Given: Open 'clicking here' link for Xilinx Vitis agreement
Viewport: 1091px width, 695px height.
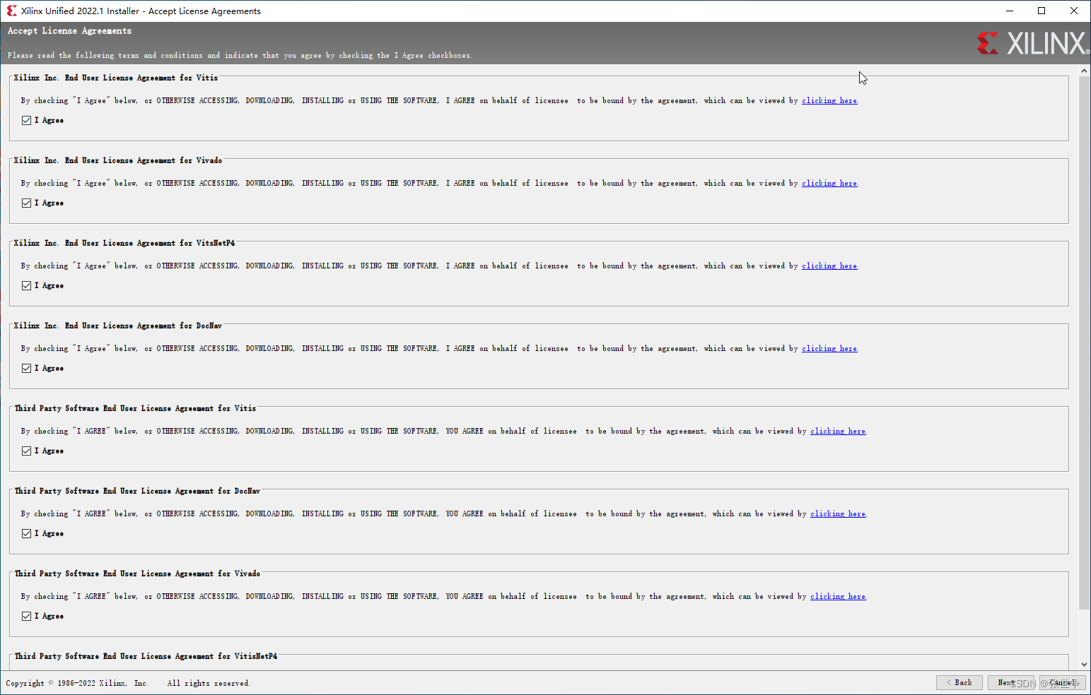Looking at the screenshot, I should (829, 101).
